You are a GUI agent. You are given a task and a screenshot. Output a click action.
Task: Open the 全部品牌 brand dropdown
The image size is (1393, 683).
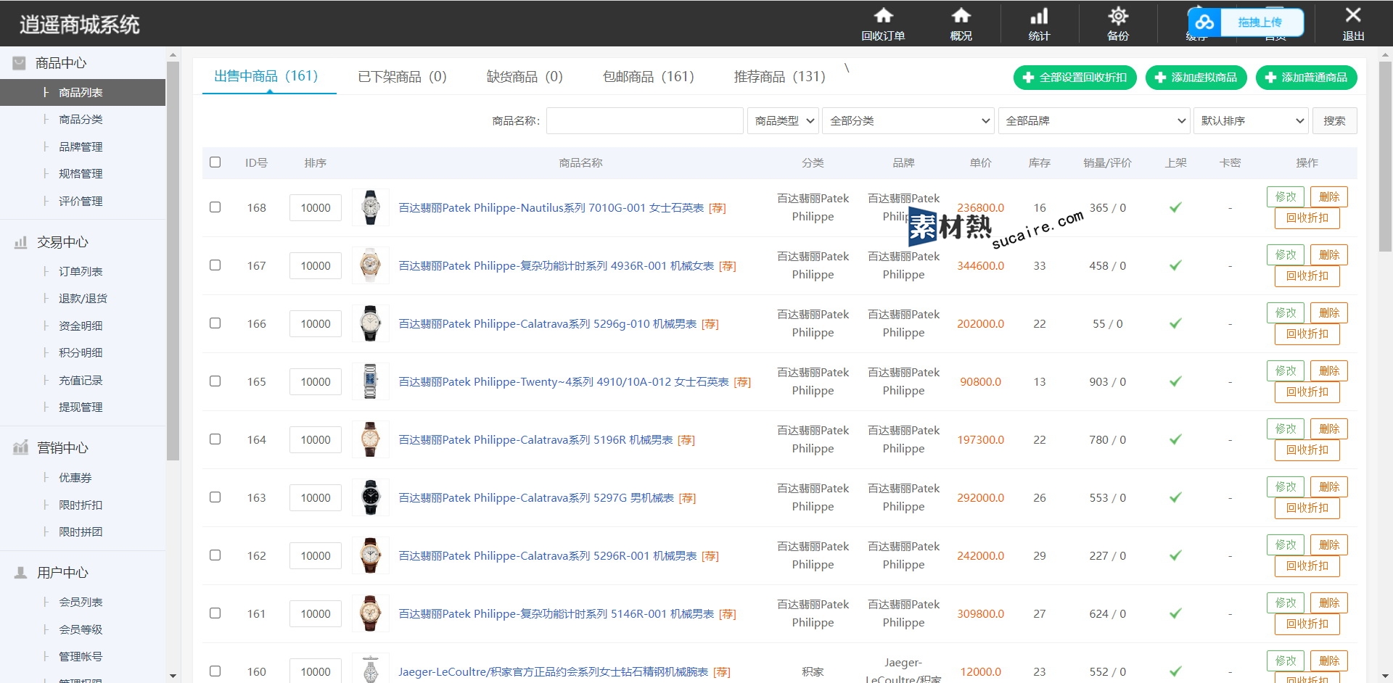1094,120
